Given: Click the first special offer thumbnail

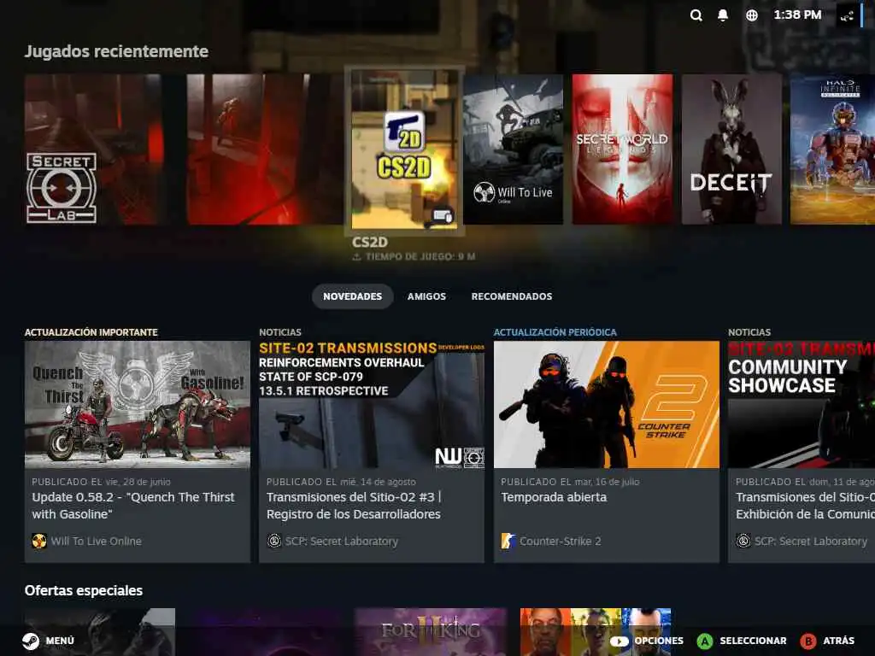Looking at the screenshot, I should pos(100,632).
